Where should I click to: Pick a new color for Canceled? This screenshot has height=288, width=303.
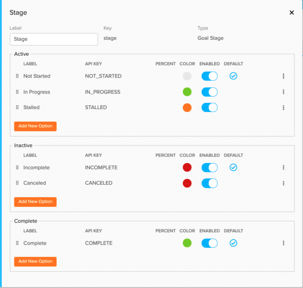click(x=187, y=183)
